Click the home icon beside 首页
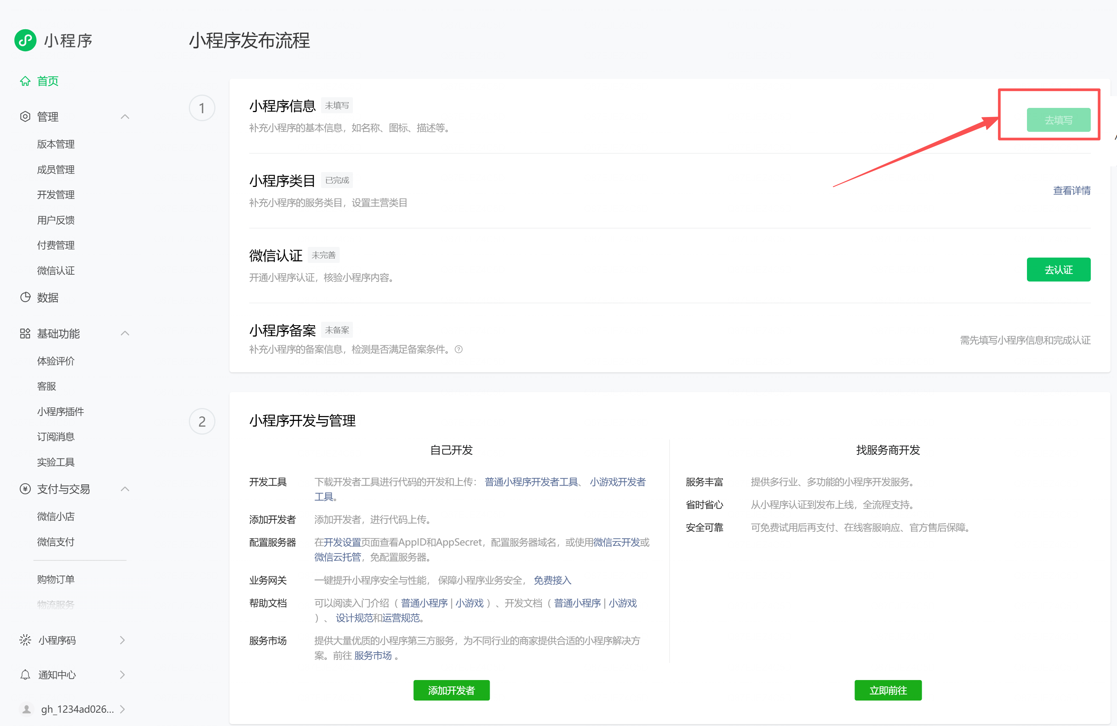 [25, 81]
